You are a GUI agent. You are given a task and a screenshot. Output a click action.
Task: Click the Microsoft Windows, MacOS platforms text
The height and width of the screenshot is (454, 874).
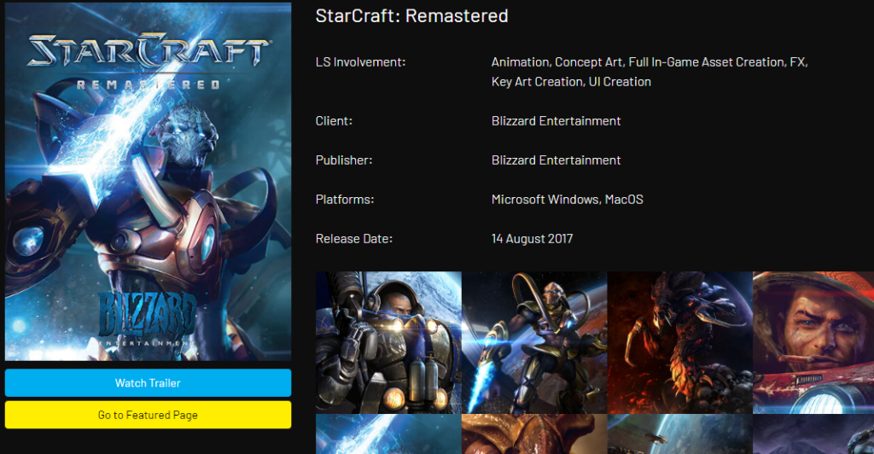[x=568, y=200]
